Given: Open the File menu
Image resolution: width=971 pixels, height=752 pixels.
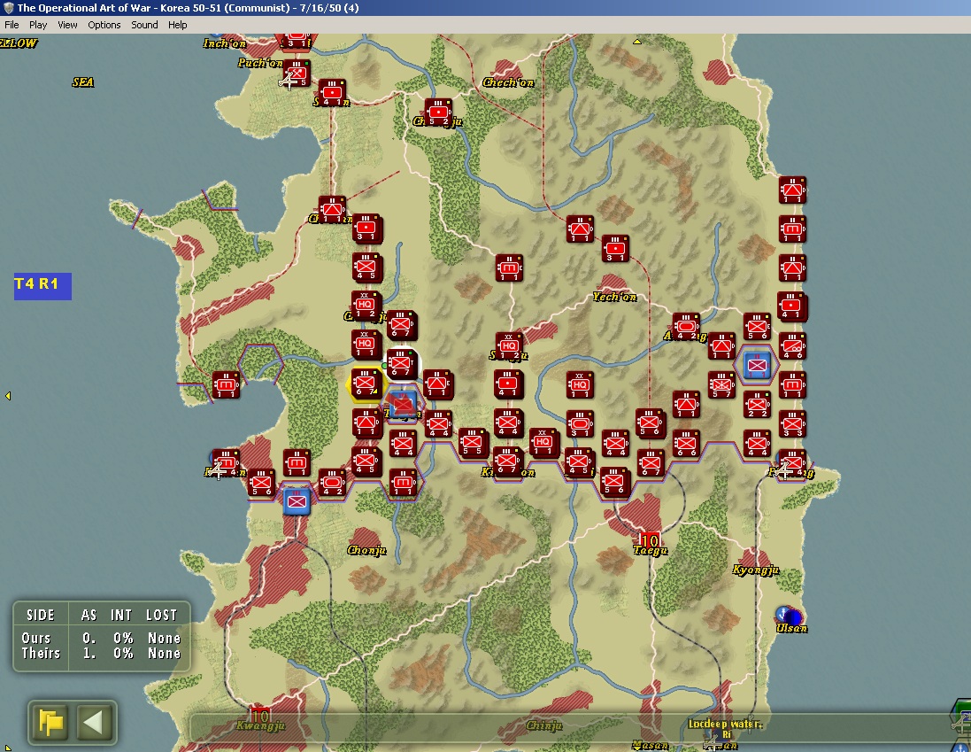Looking at the screenshot, I should (x=12, y=25).
